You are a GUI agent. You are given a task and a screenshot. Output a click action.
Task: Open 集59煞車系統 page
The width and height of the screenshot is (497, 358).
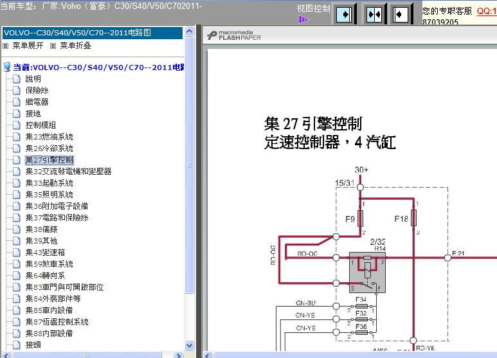49,264
